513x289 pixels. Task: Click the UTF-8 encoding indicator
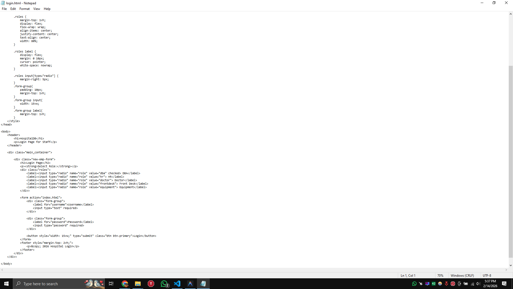click(487, 275)
